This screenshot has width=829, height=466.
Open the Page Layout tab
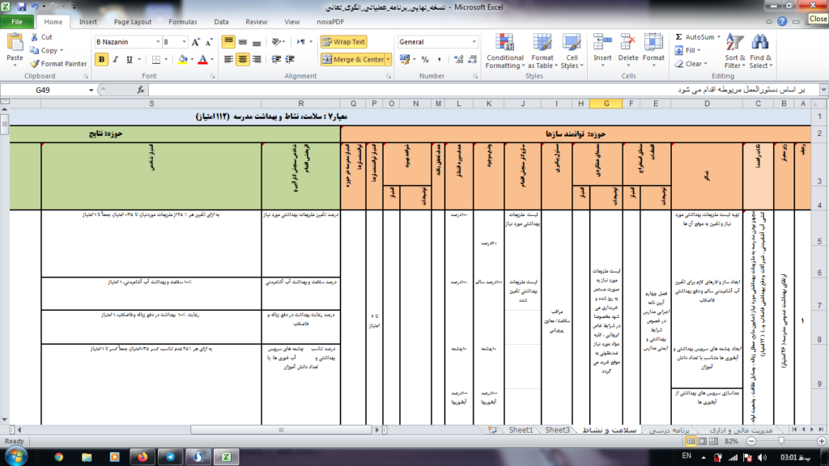[132, 22]
